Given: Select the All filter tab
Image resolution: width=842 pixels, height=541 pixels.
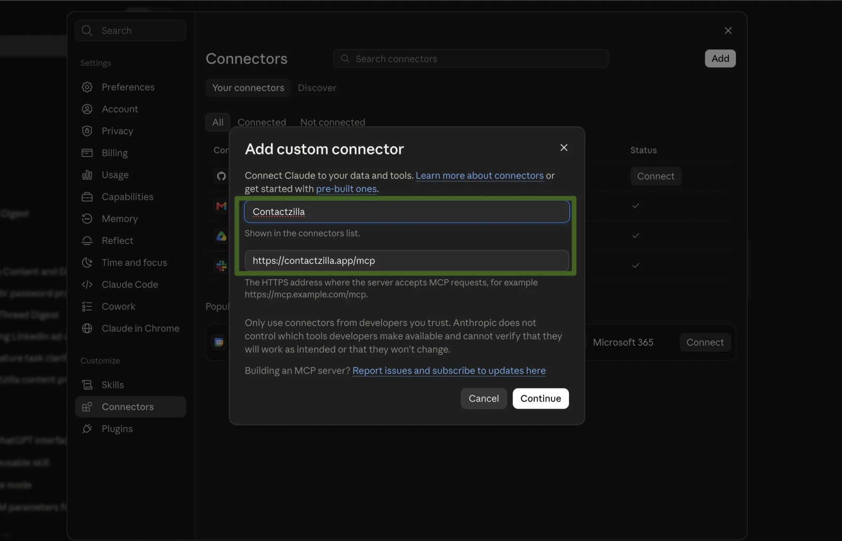Looking at the screenshot, I should pos(218,122).
